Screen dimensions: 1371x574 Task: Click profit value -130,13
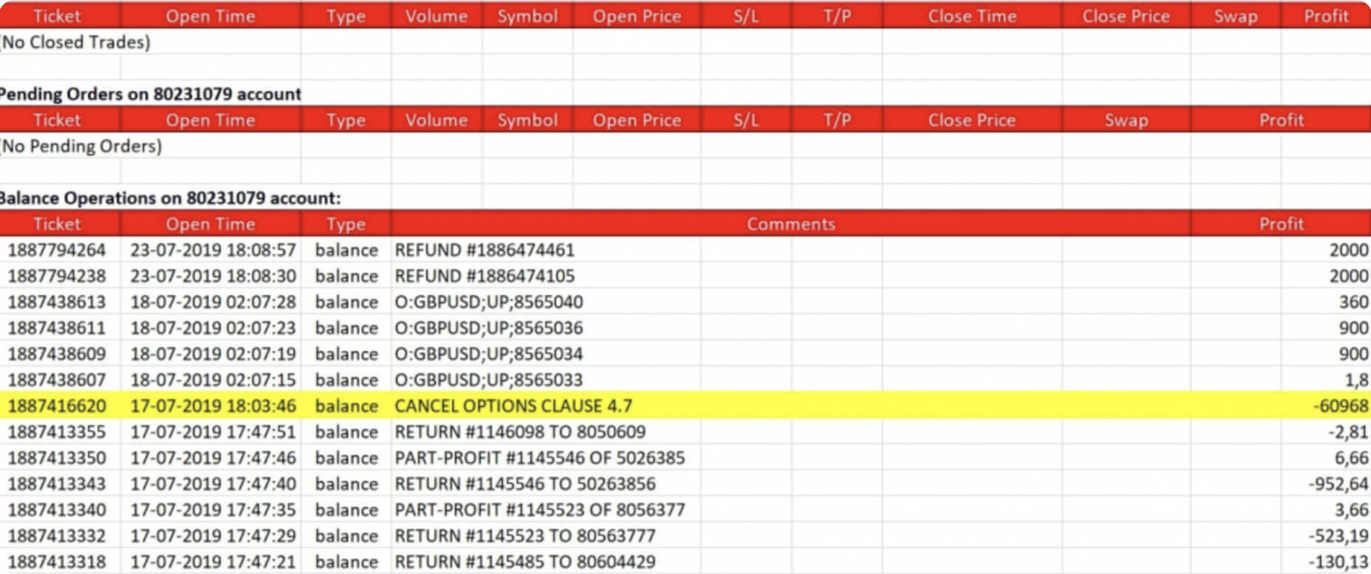pos(1338,561)
